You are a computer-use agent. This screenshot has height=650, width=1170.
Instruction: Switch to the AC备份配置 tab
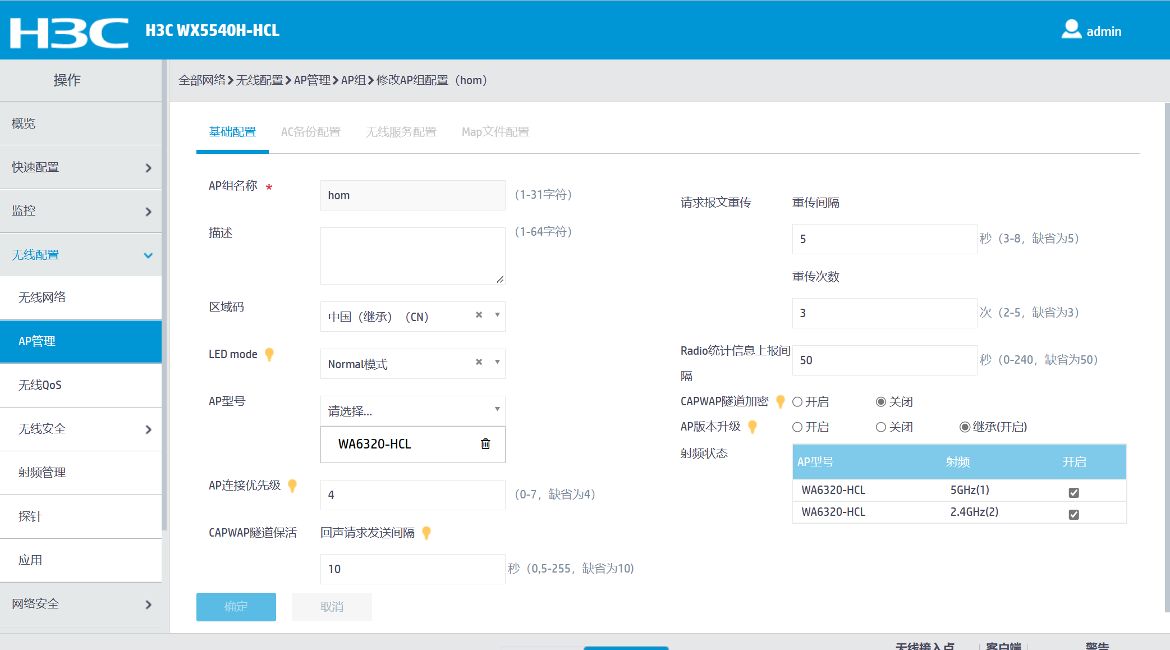(x=310, y=132)
